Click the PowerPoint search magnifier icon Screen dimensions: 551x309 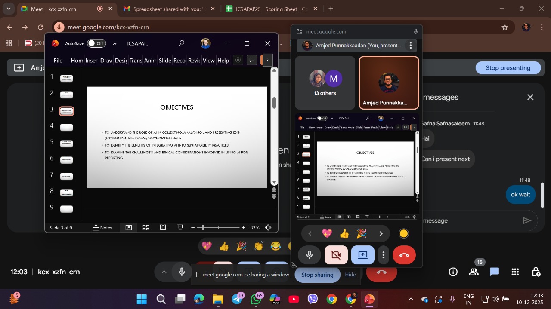[181, 43]
